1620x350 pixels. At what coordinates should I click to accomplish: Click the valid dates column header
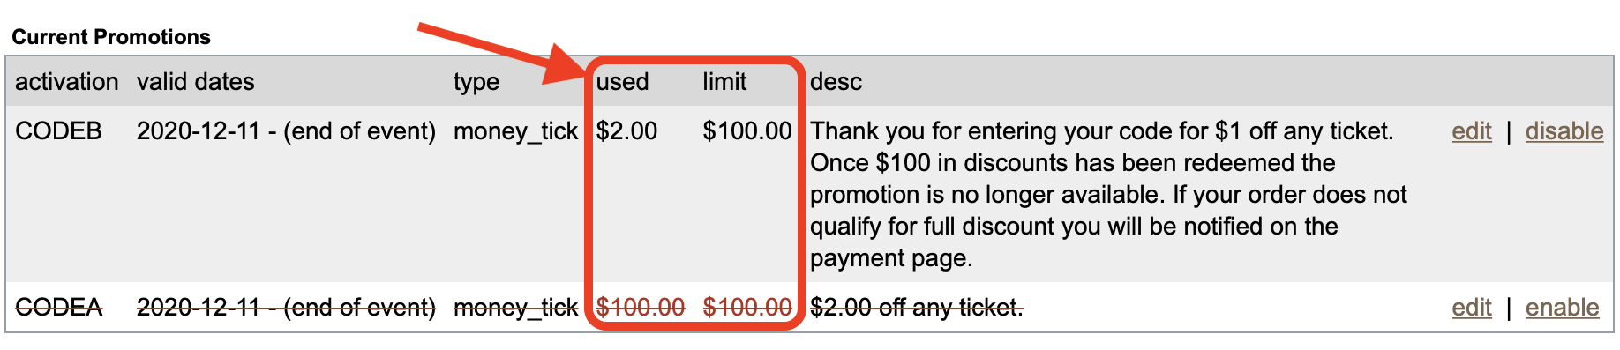click(x=195, y=82)
